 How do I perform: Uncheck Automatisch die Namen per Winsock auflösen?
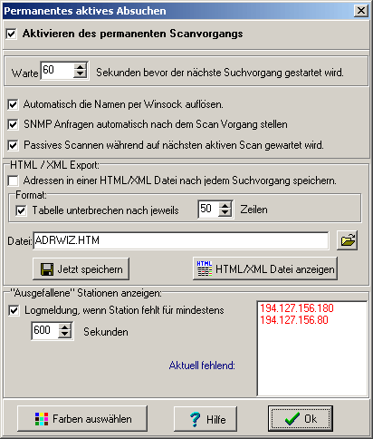[x=13, y=104]
